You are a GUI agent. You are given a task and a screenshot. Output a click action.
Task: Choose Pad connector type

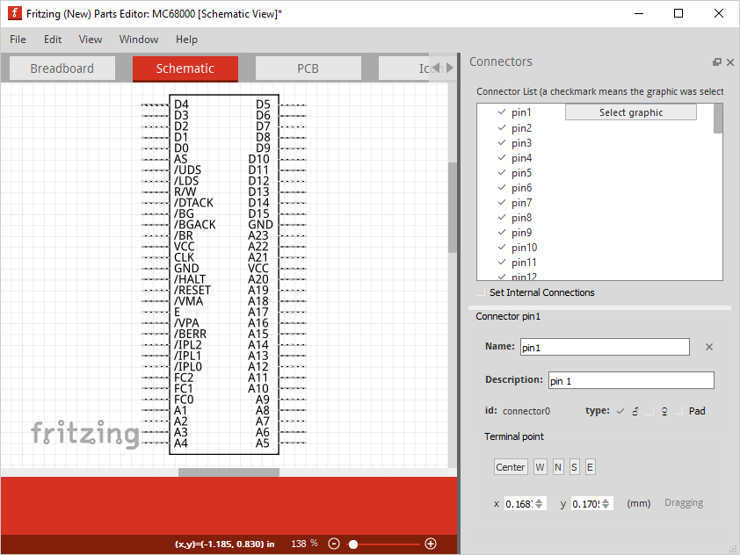[689, 411]
